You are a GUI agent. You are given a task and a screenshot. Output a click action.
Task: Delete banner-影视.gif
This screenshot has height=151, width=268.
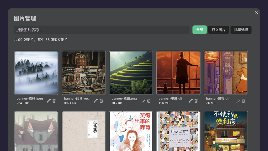(244, 101)
